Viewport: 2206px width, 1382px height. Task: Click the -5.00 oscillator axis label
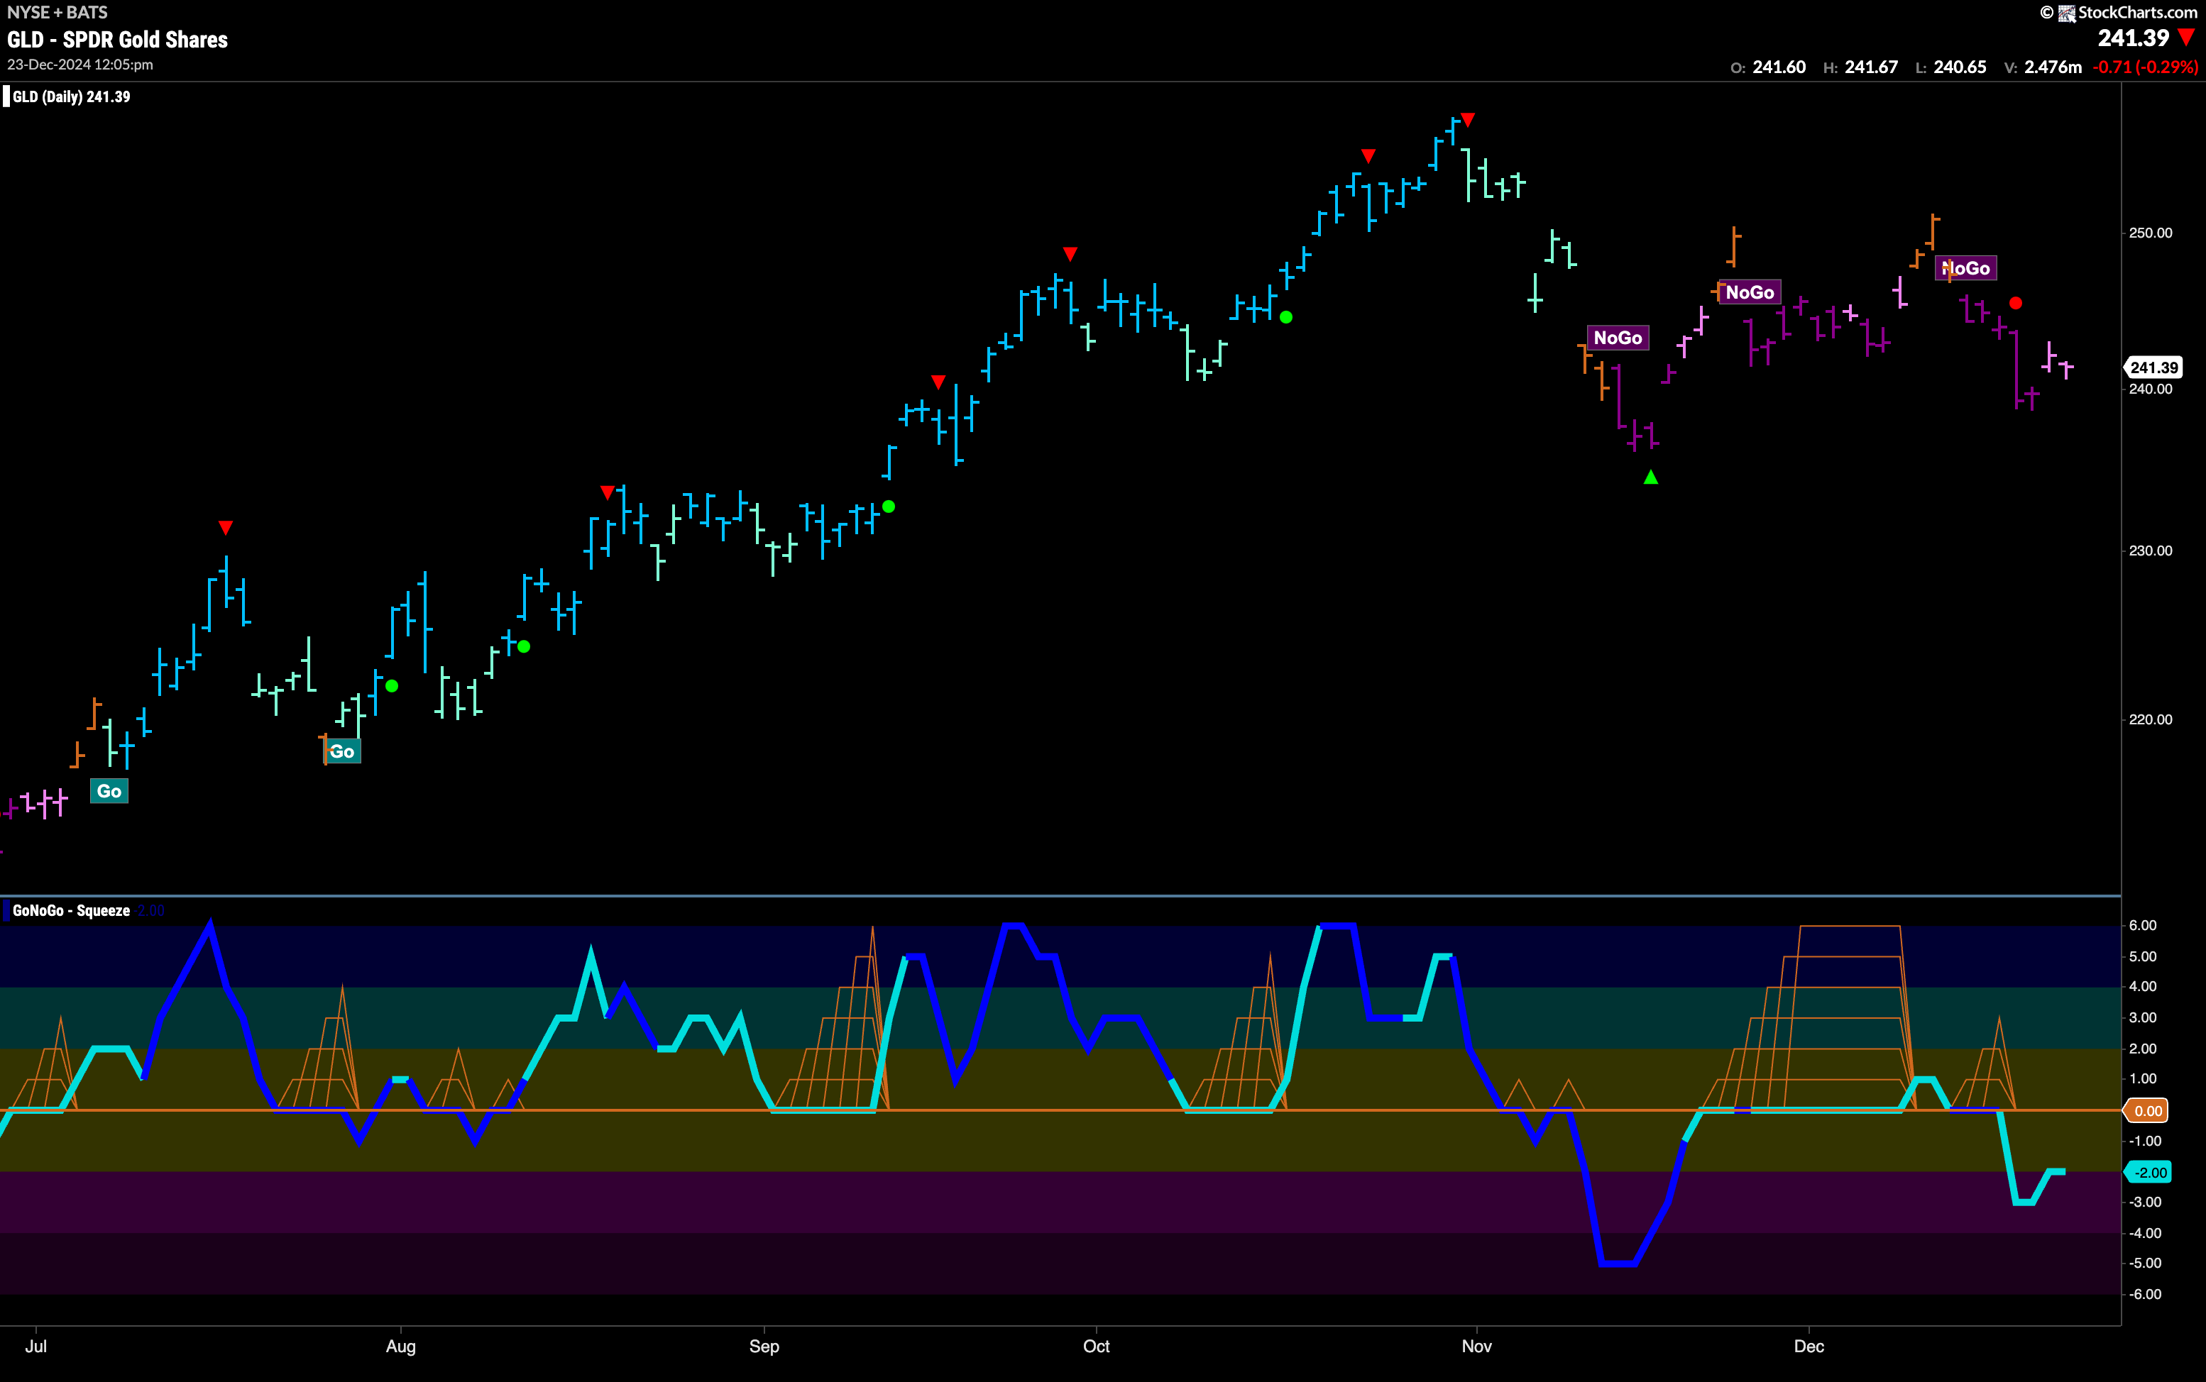point(2146,1264)
